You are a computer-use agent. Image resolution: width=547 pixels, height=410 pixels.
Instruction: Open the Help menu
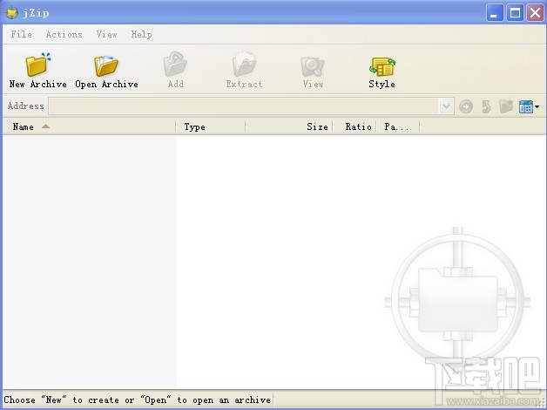(141, 34)
